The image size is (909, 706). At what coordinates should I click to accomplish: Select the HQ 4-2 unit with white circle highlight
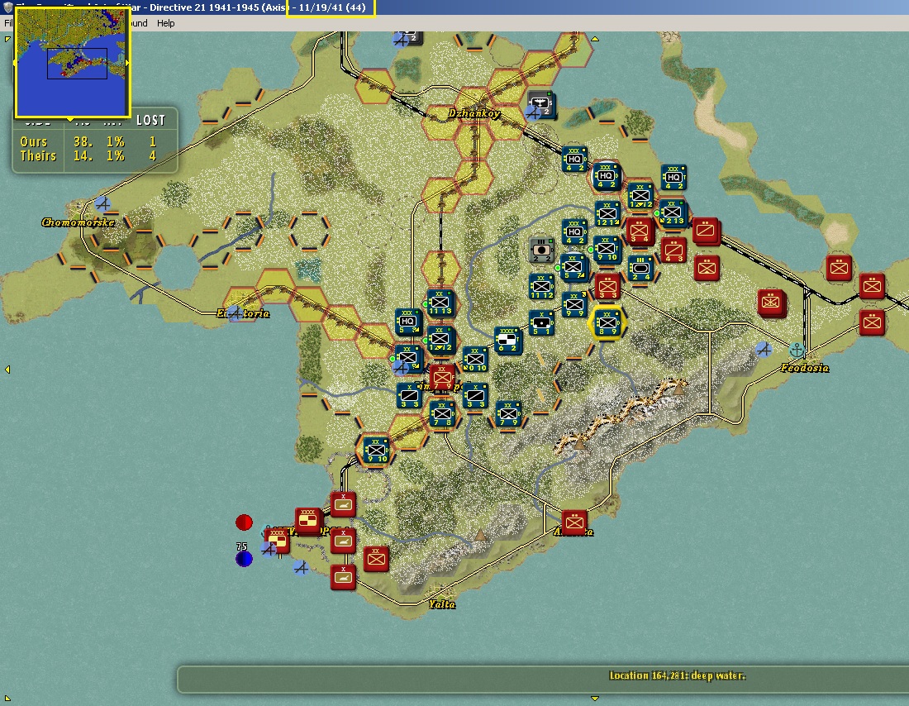pos(606,176)
